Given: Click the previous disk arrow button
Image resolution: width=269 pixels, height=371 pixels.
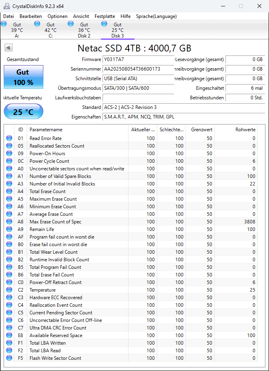Looking at the screenshot, I should [8, 48].
